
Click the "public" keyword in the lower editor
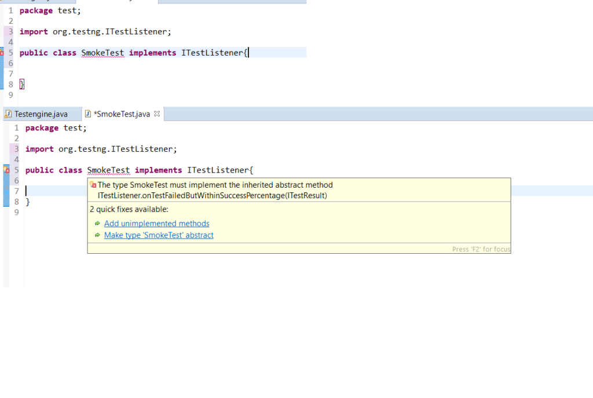pos(39,170)
